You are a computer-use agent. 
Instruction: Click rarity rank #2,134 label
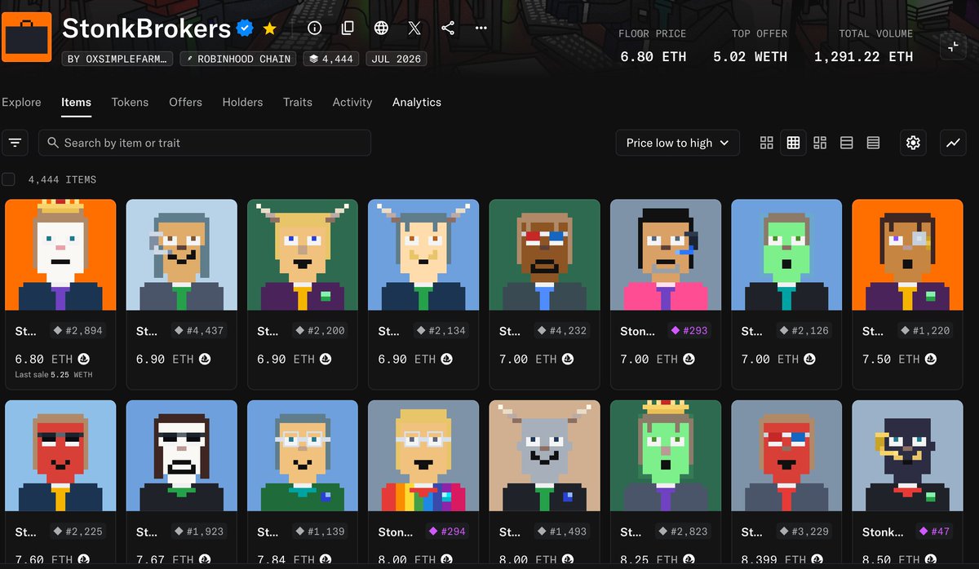coord(440,331)
